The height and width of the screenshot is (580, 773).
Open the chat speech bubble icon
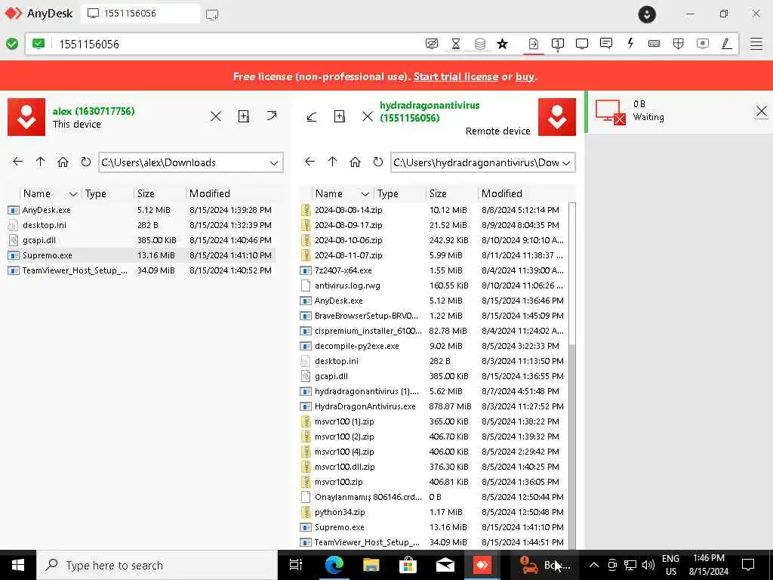(606, 43)
